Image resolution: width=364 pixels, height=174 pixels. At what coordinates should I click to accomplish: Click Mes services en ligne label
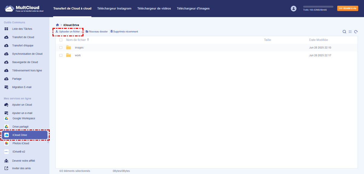pyautogui.click(x=17, y=99)
